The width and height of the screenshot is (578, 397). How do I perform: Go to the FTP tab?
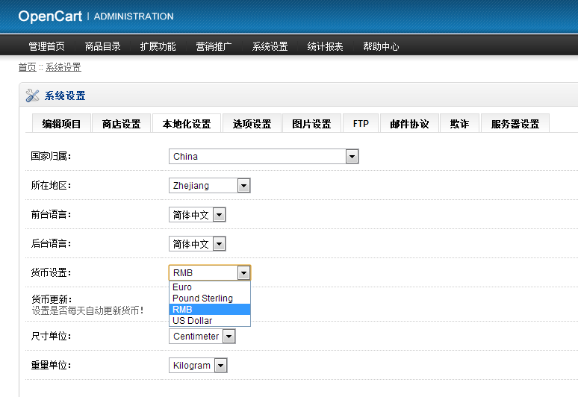[361, 124]
